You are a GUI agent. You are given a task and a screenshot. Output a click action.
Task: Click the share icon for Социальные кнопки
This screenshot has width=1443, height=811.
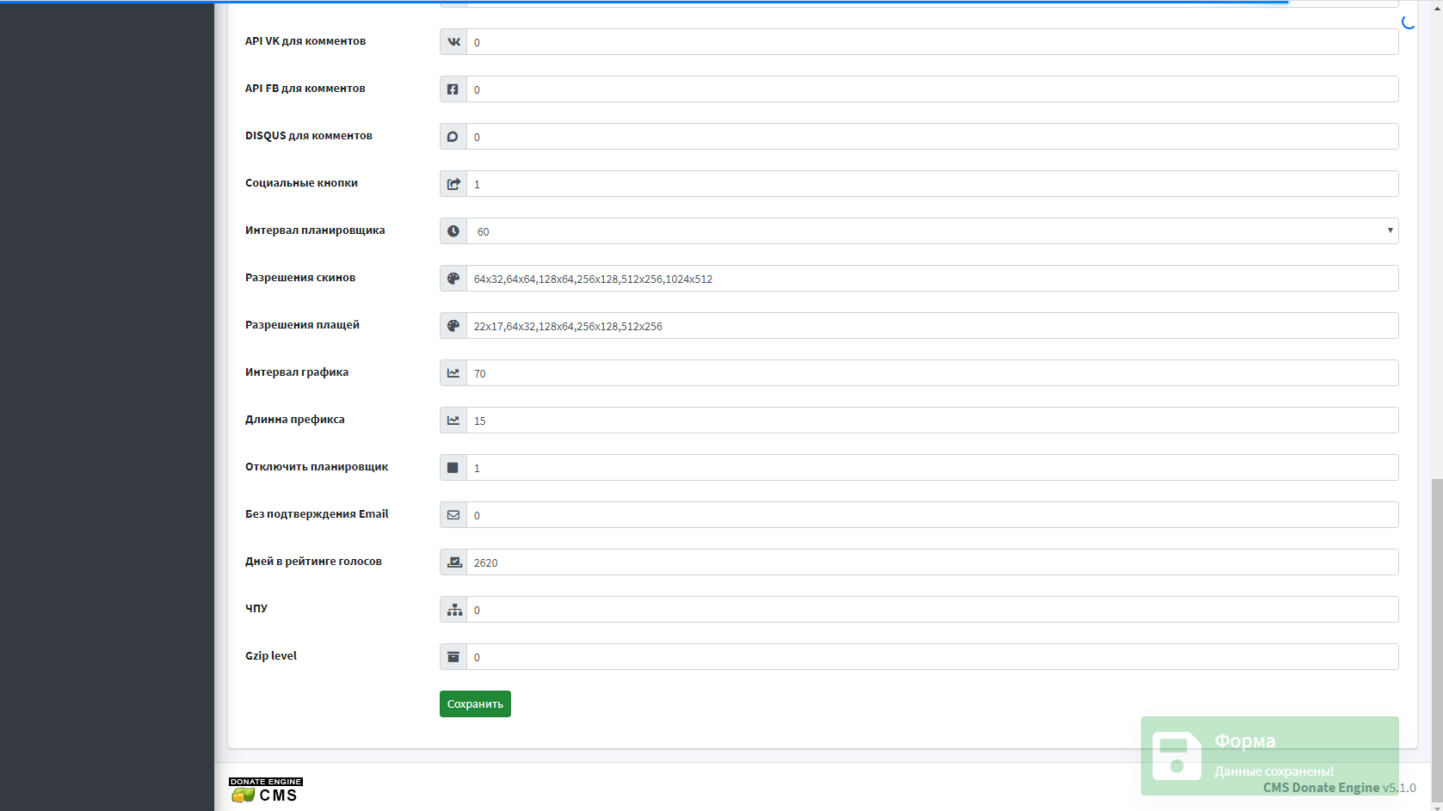point(453,184)
